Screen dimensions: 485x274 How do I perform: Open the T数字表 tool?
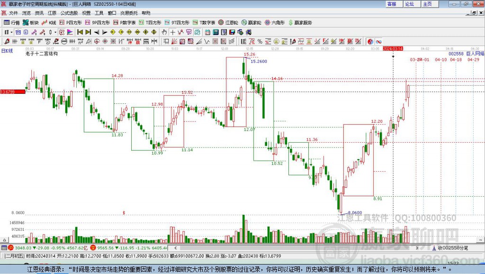click(204, 23)
